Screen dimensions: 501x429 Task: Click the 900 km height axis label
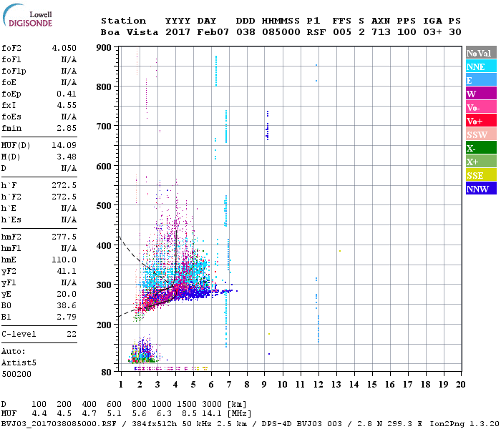coord(104,48)
